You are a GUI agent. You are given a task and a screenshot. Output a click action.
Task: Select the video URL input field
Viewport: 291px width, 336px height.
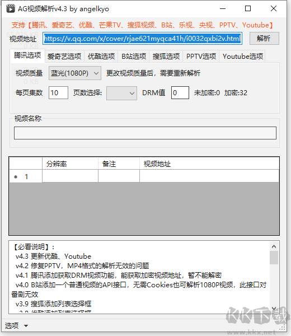tap(142, 39)
